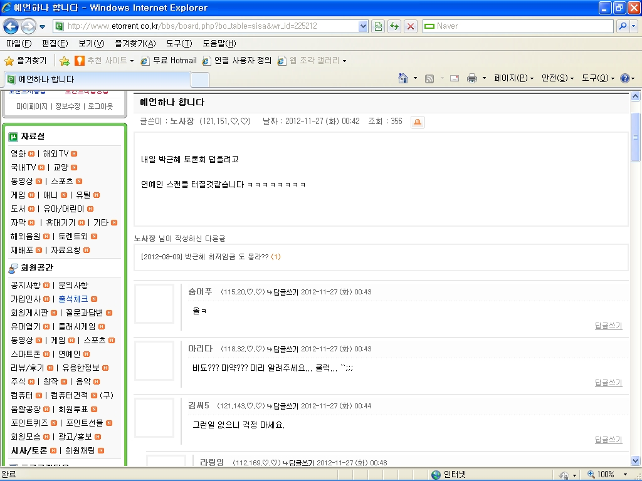Image resolution: width=642 pixels, height=481 pixels.
Task: Click the orange N badge next to 영화
Action: pyautogui.click(x=31, y=154)
